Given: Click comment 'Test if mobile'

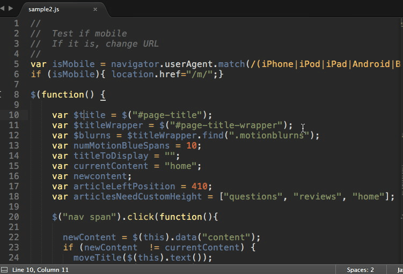Looking at the screenshot, I should pyautogui.click(x=90, y=34).
